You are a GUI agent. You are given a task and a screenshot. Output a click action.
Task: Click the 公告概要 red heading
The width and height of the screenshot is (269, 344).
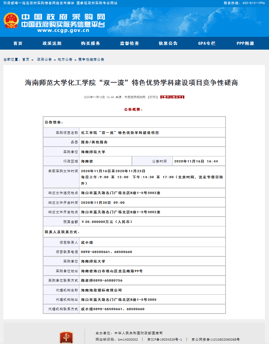[133, 109]
